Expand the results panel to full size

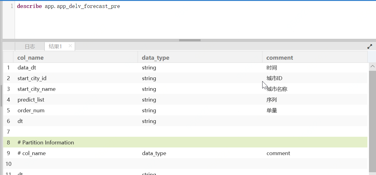[x=370, y=47]
